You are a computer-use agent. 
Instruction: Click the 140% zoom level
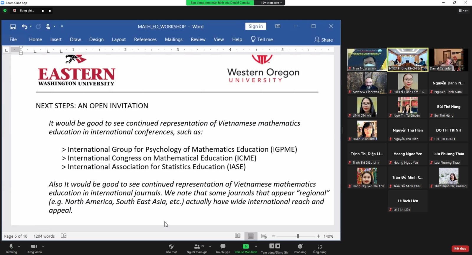(328, 236)
